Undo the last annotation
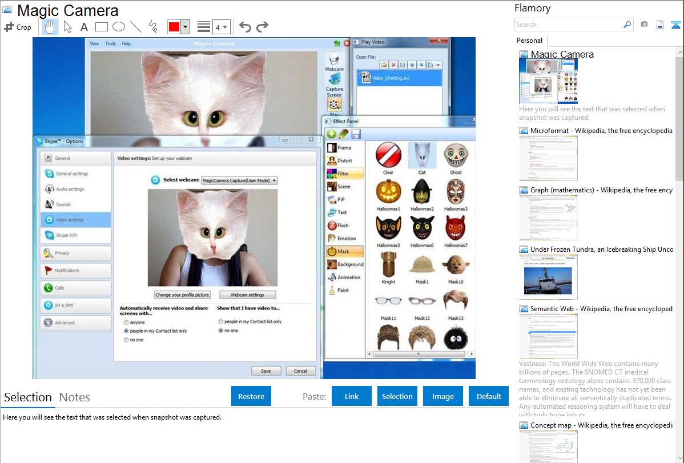The width and height of the screenshot is (684, 463). 245,27
